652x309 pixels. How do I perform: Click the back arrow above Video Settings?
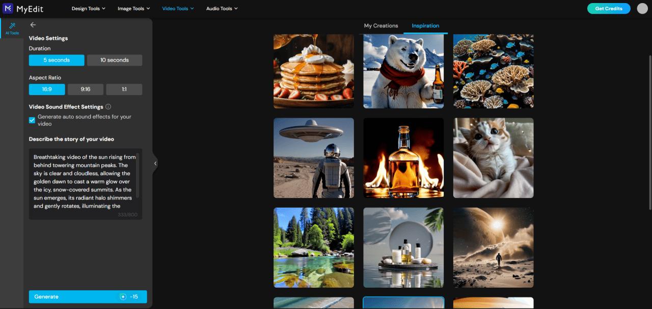(33, 24)
